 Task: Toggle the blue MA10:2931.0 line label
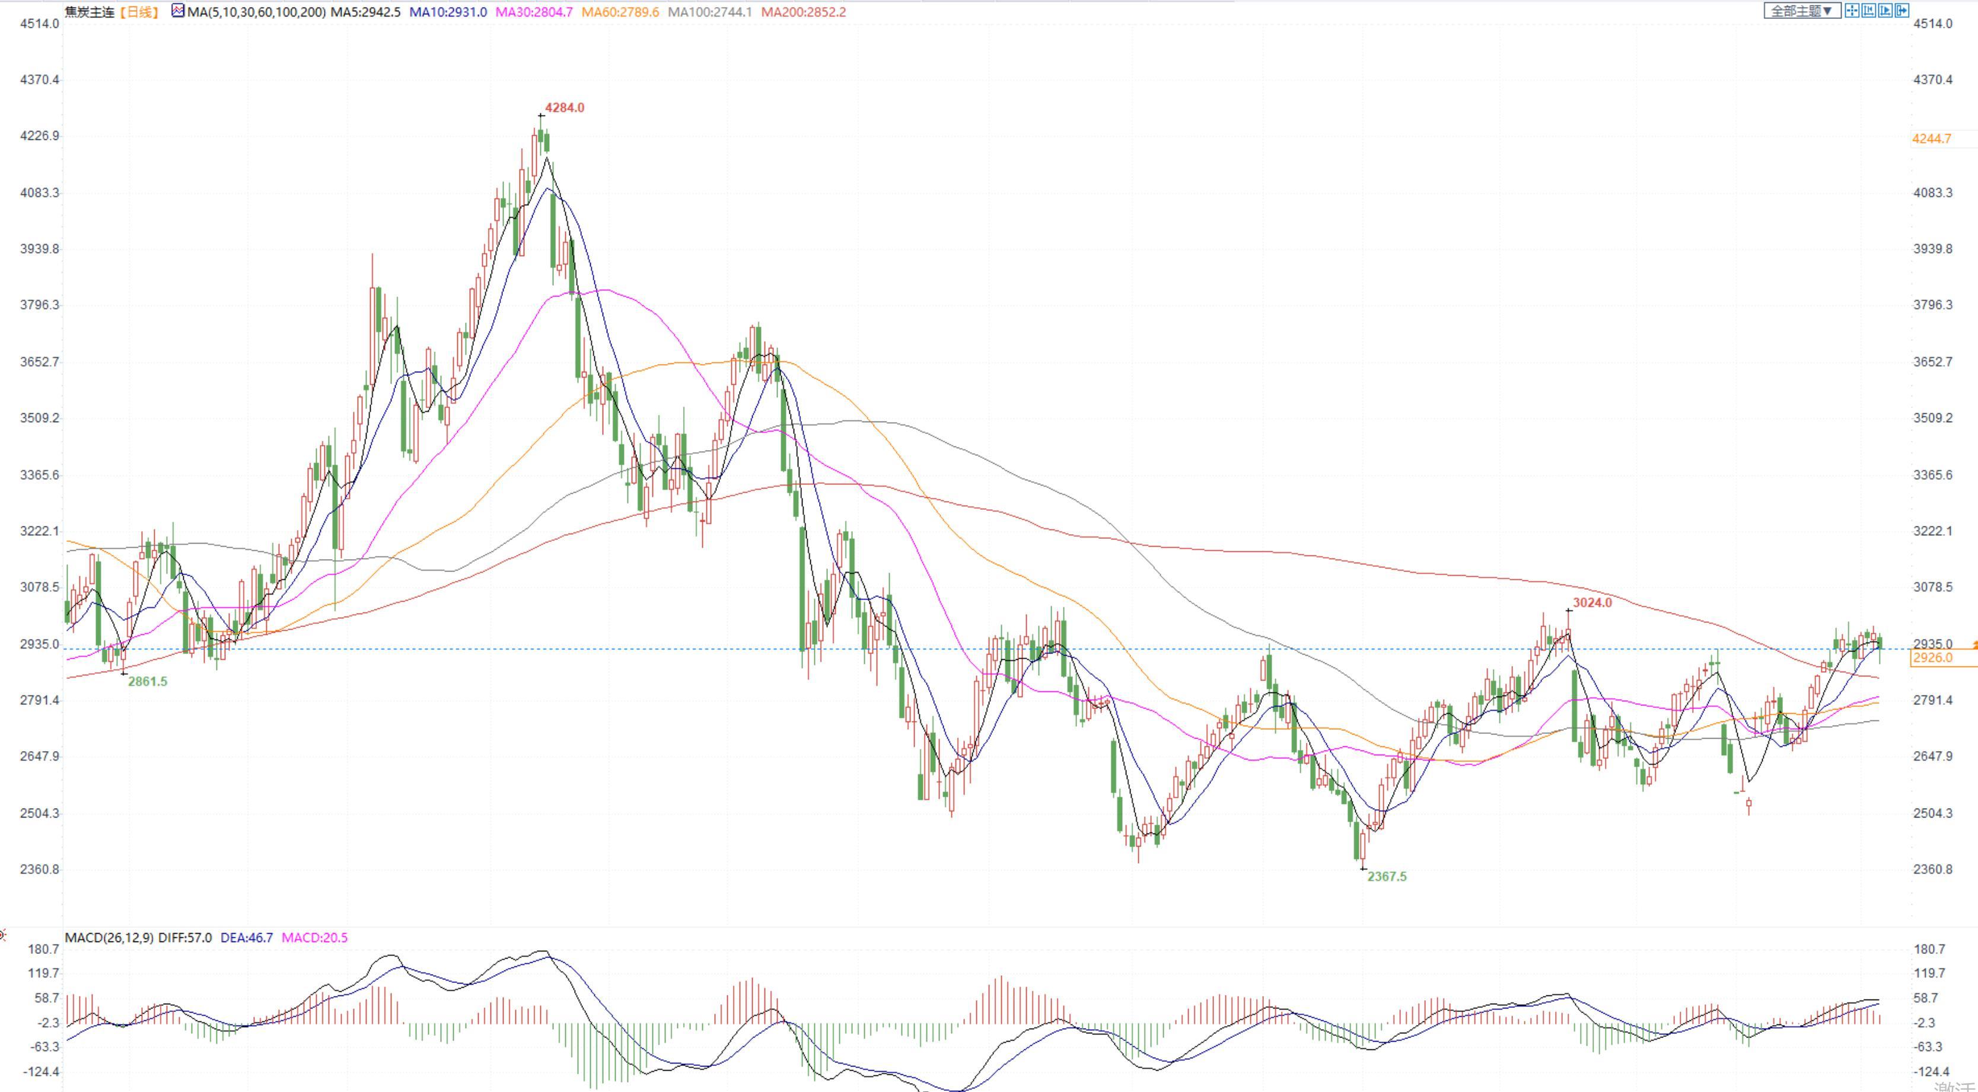point(448,12)
